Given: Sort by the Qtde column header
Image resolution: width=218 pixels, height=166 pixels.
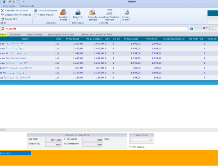Looking at the screenshot, I should [58, 39].
